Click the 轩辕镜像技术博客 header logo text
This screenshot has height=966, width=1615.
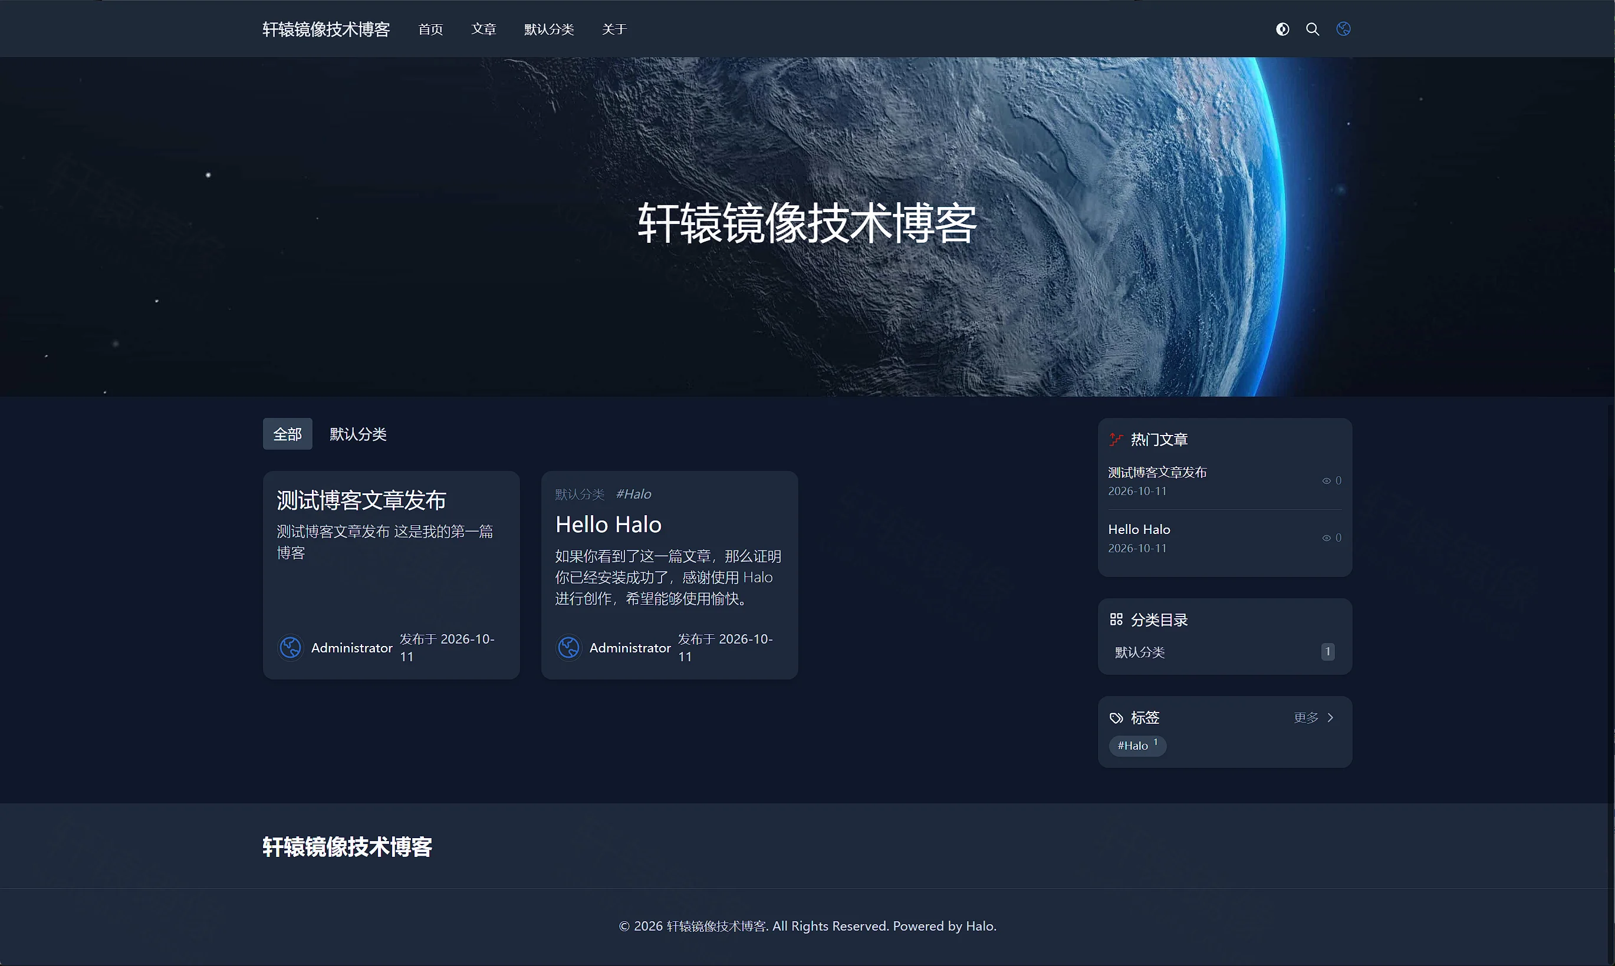pos(326,29)
